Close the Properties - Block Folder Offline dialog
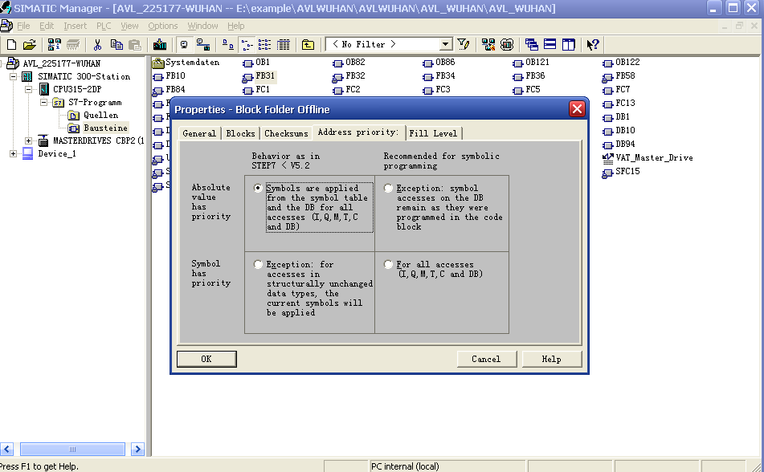 point(577,109)
